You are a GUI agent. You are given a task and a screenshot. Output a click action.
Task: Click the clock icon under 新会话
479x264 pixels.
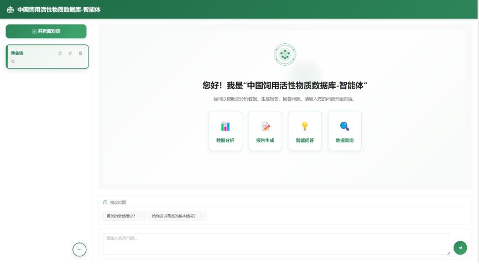click(x=13, y=61)
